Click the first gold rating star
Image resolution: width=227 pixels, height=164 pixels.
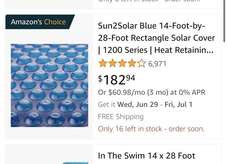point(103,64)
